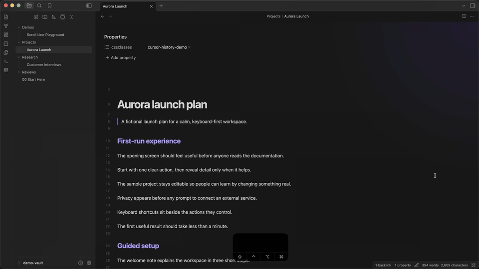Collapse all folders in explorer

[71, 17]
